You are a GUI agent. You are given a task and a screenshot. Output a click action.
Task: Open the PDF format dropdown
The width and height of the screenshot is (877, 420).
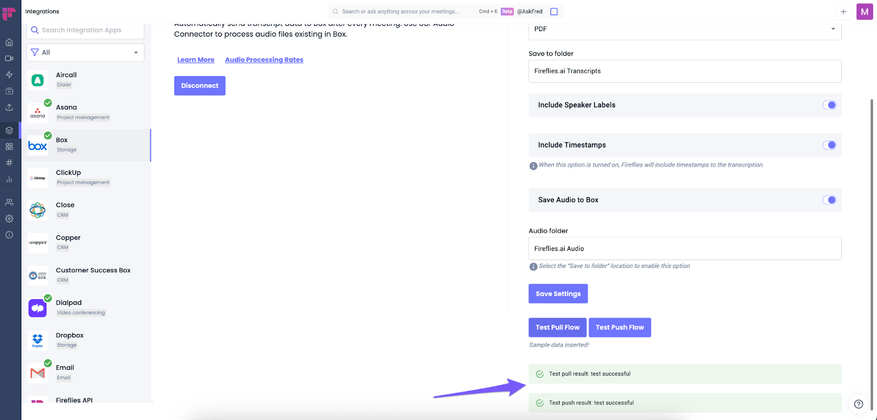[x=685, y=29]
